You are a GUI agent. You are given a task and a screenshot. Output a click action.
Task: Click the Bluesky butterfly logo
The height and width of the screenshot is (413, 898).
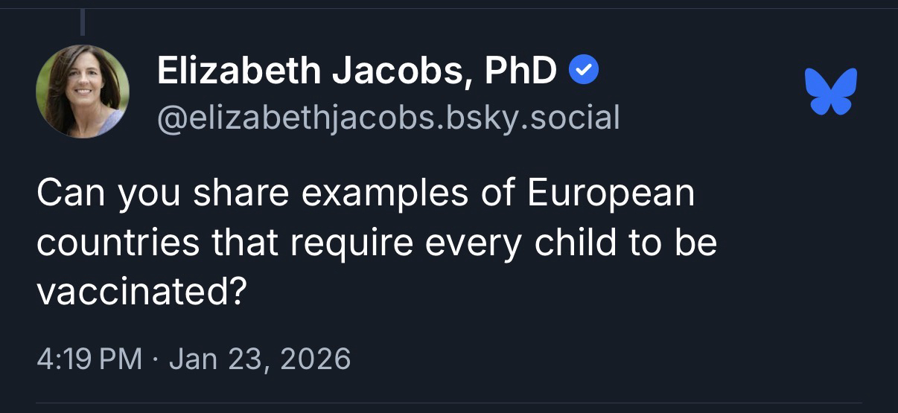point(831,92)
